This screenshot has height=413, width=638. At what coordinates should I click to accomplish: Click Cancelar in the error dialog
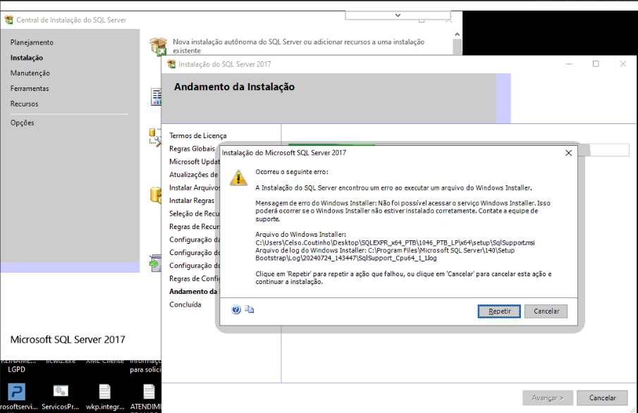point(546,312)
